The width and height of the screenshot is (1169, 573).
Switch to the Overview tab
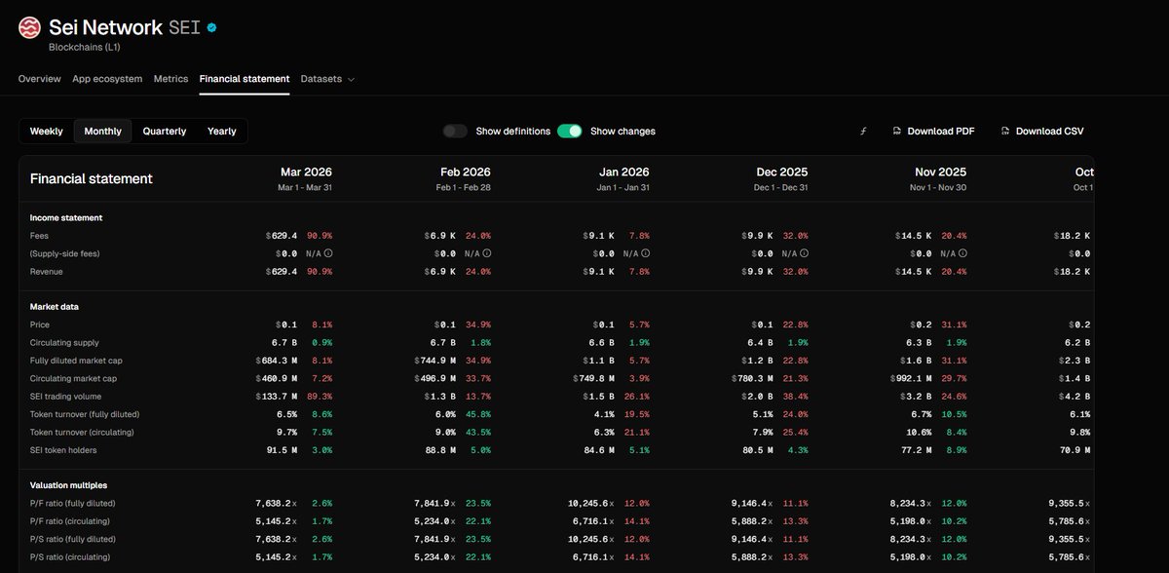pyautogui.click(x=39, y=79)
